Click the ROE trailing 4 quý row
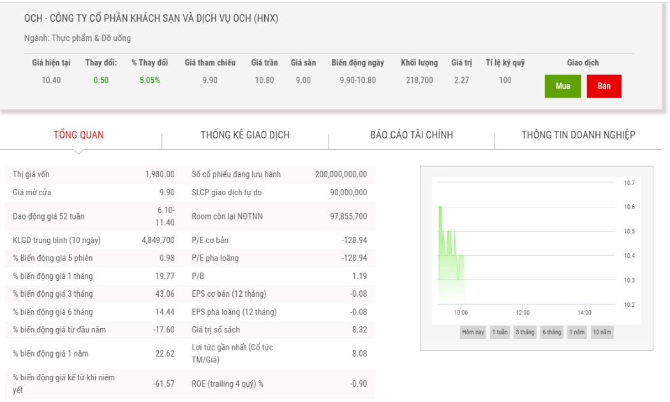 [279, 383]
